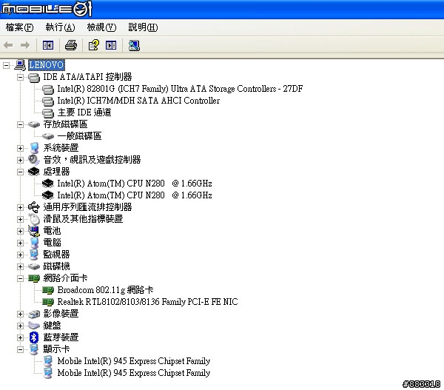Click the IDE ATA/ATAPI controller category icon

34,77
